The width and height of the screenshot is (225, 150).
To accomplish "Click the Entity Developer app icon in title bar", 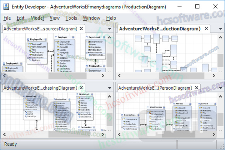I will click(x=6, y=7).
